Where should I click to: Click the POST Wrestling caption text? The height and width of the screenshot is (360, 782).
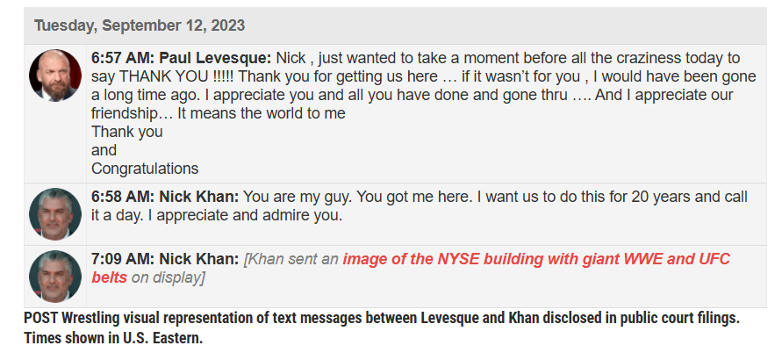[381, 319]
